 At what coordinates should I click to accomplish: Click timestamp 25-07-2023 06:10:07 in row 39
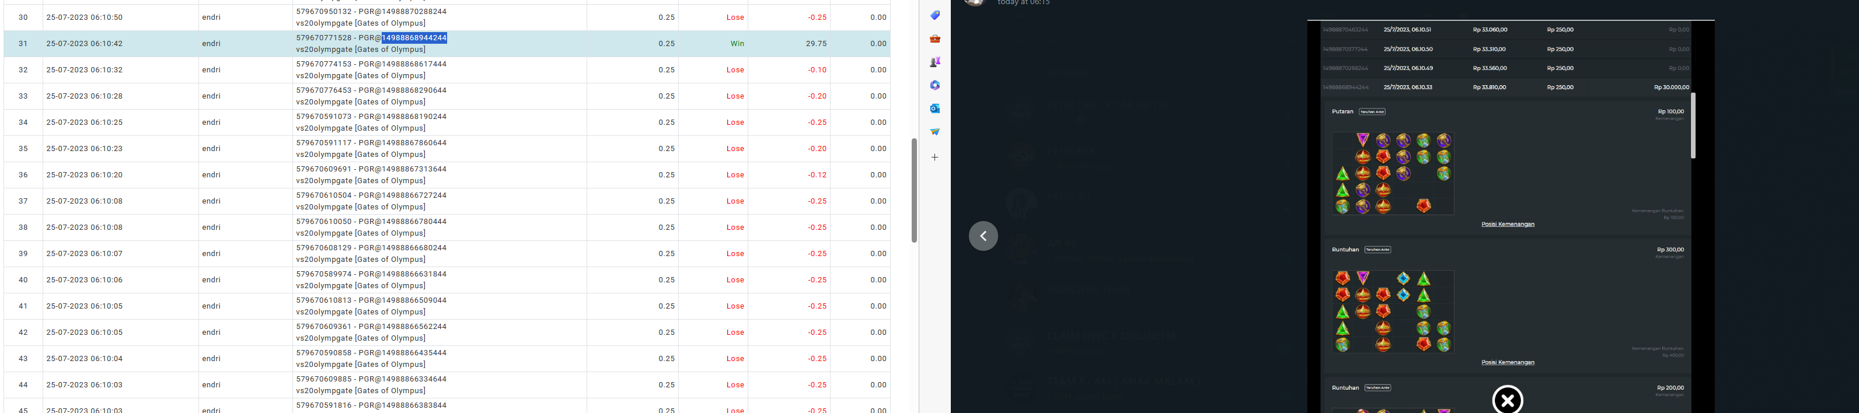tap(85, 254)
